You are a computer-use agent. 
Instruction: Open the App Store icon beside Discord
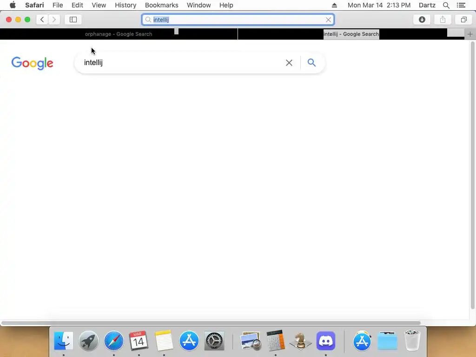[x=362, y=341]
